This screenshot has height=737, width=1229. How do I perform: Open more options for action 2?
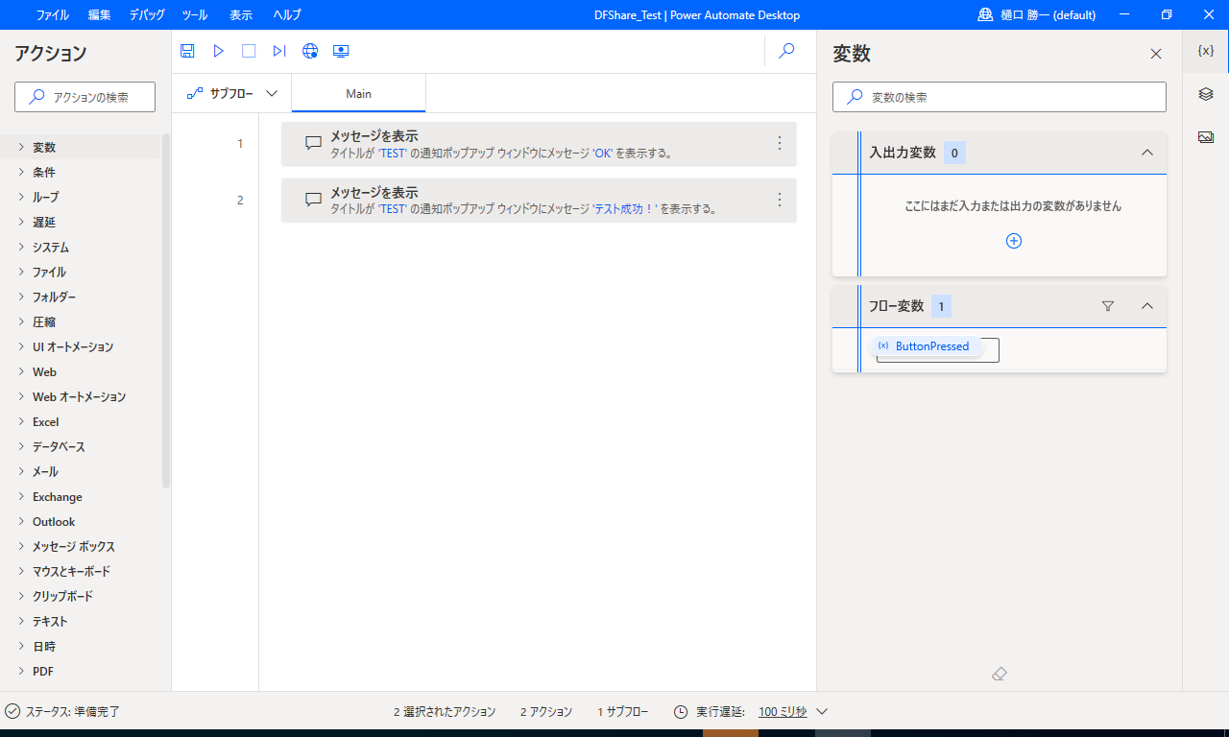(779, 200)
